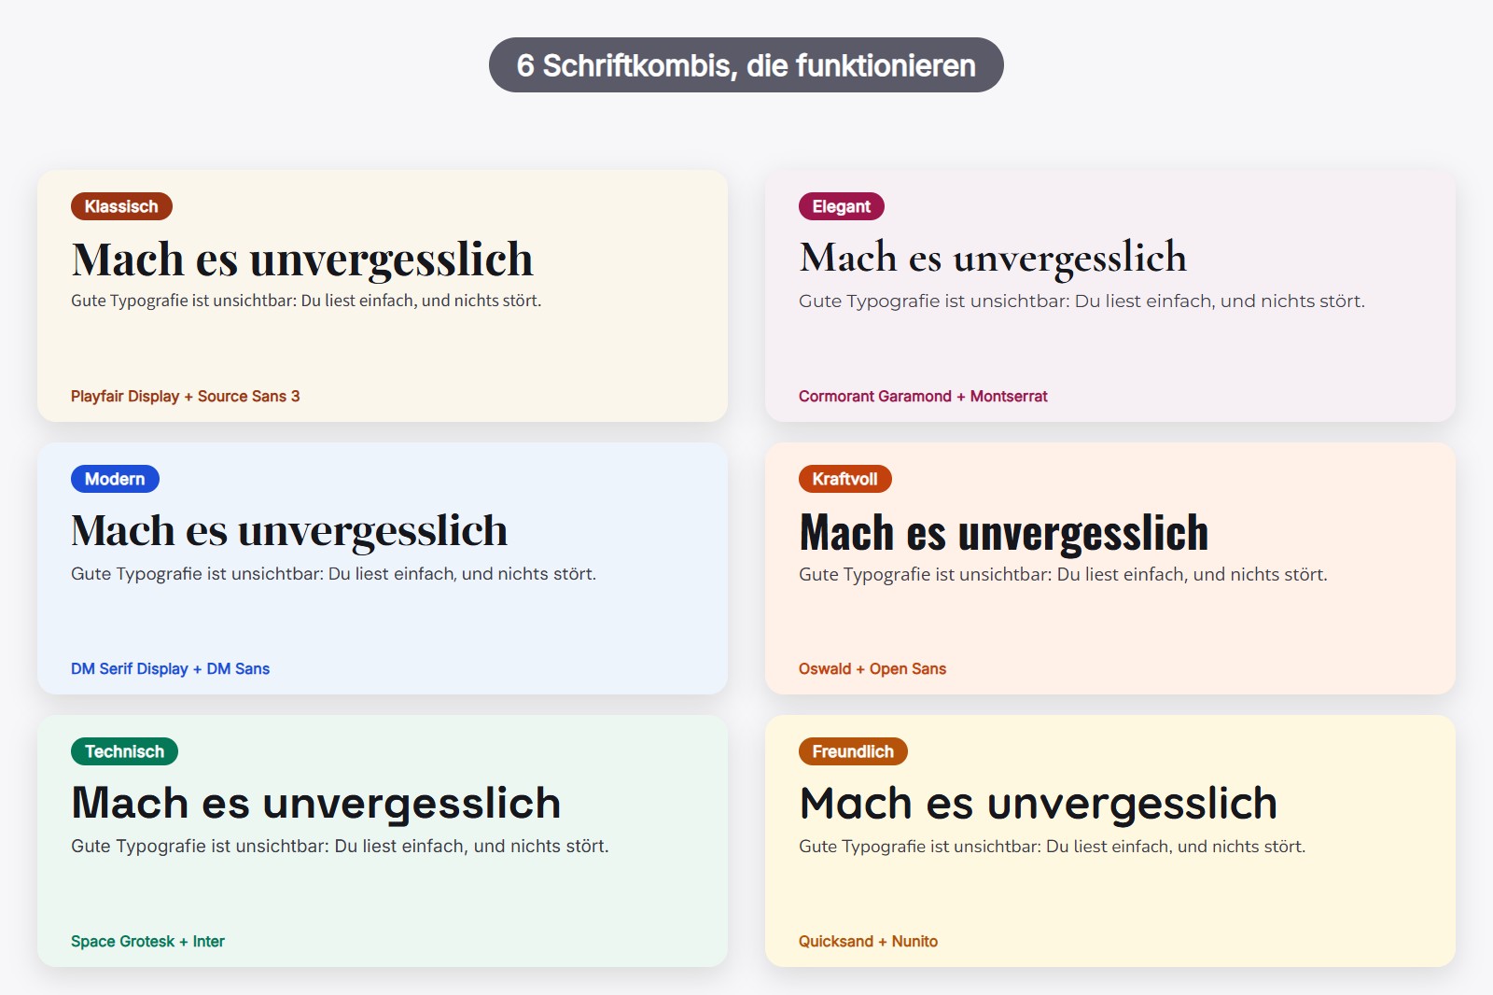Click the body sentence in the Technisch card
This screenshot has height=995, width=1493.
coord(340,847)
